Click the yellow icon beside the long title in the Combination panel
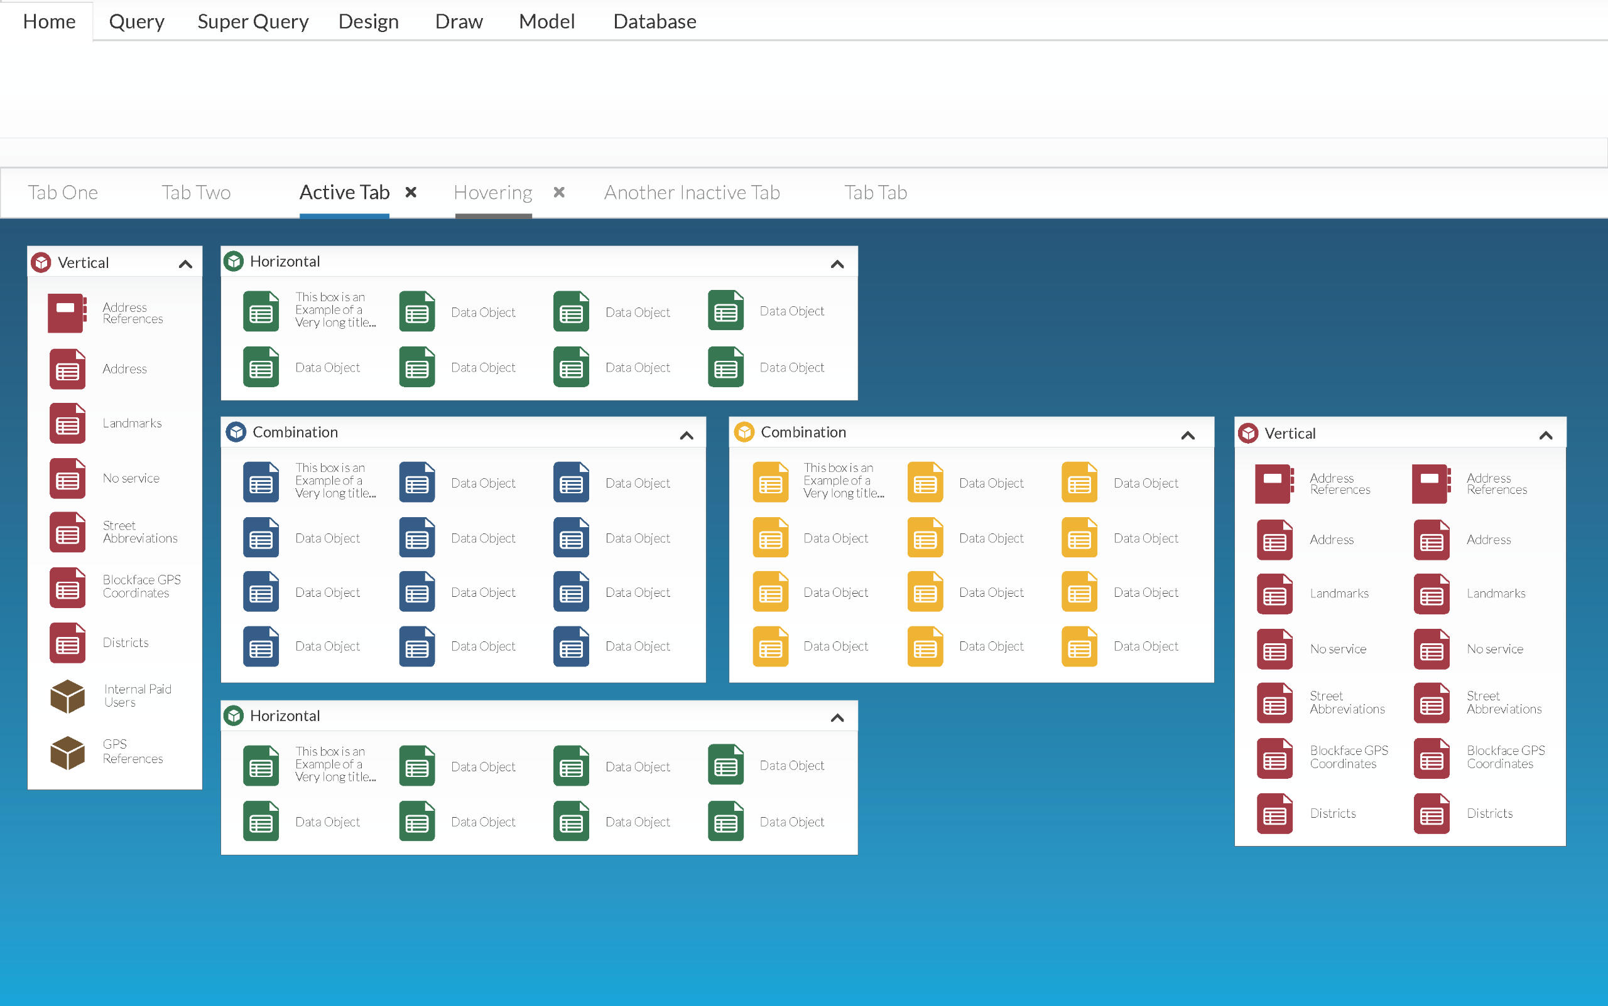 click(770, 482)
